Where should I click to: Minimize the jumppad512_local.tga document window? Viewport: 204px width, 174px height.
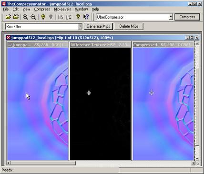(187, 38)
